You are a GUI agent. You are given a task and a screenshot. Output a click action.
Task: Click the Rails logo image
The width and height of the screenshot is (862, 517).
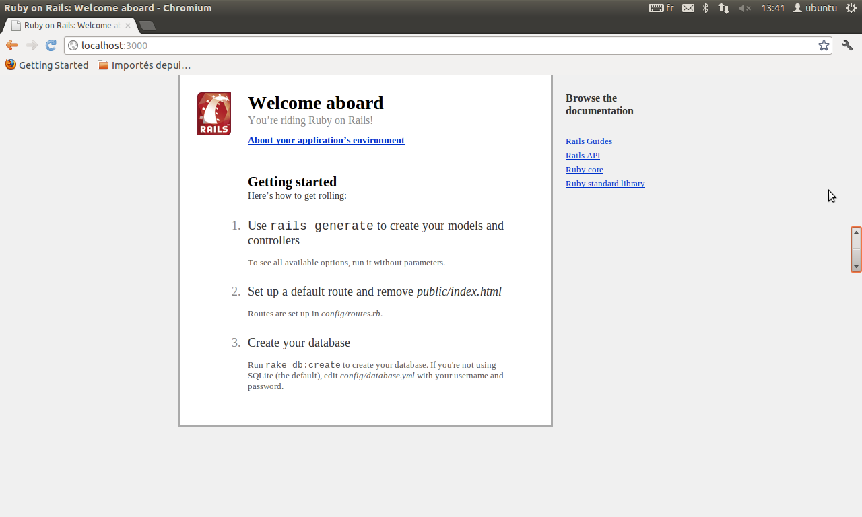[x=214, y=114]
